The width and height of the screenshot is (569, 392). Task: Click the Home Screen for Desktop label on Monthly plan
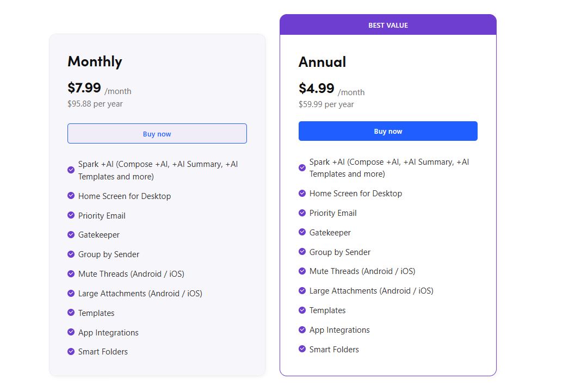(x=125, y=196)
